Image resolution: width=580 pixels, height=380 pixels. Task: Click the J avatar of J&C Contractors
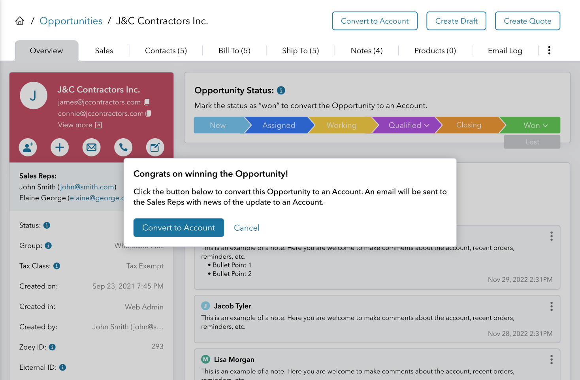pyautogui.click(x=34, y=95)
